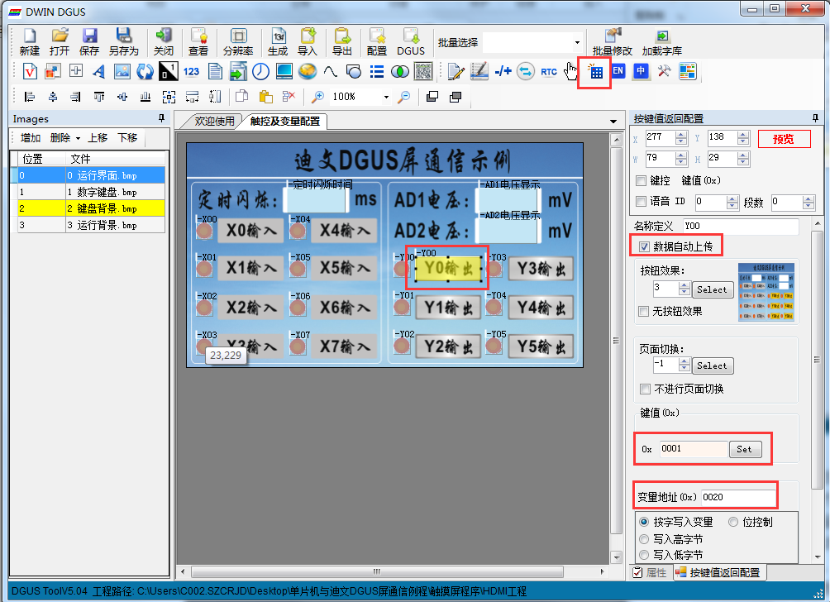Click the EN English language icon
The height and width of the screenshot is (602, 830).
(x=618, y=71)
